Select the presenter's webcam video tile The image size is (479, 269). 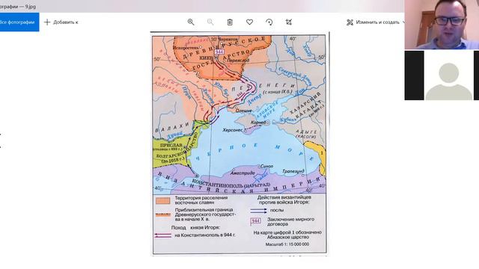pyautogui.click(x=442, y=25)
